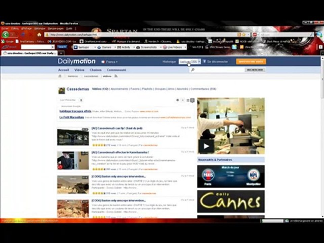
Task: Open the Affichage menu
Action: tap(26, 28)
